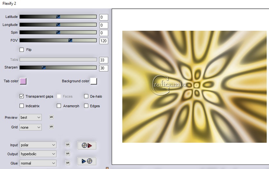The image size is (269, 169).
Task: Click the Tabs value field showing 33
Action: tap(104, 60)
